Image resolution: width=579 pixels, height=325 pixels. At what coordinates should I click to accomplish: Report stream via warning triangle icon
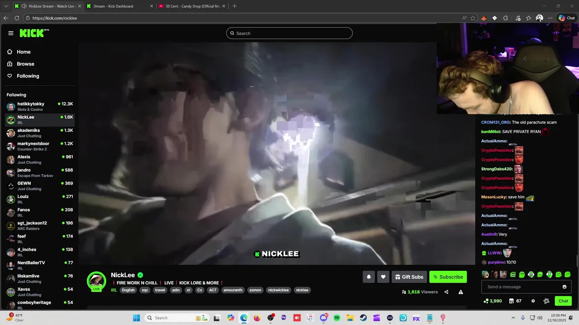(x=460, y=292)
